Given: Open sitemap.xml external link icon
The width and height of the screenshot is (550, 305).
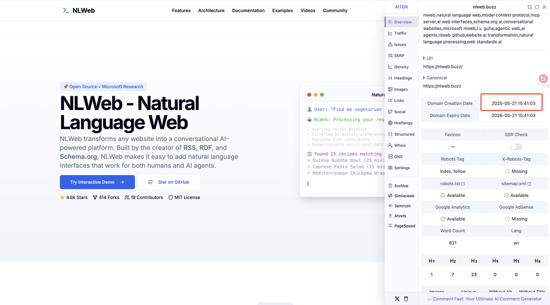Looking at the screenshot, I should click(529, 184).
